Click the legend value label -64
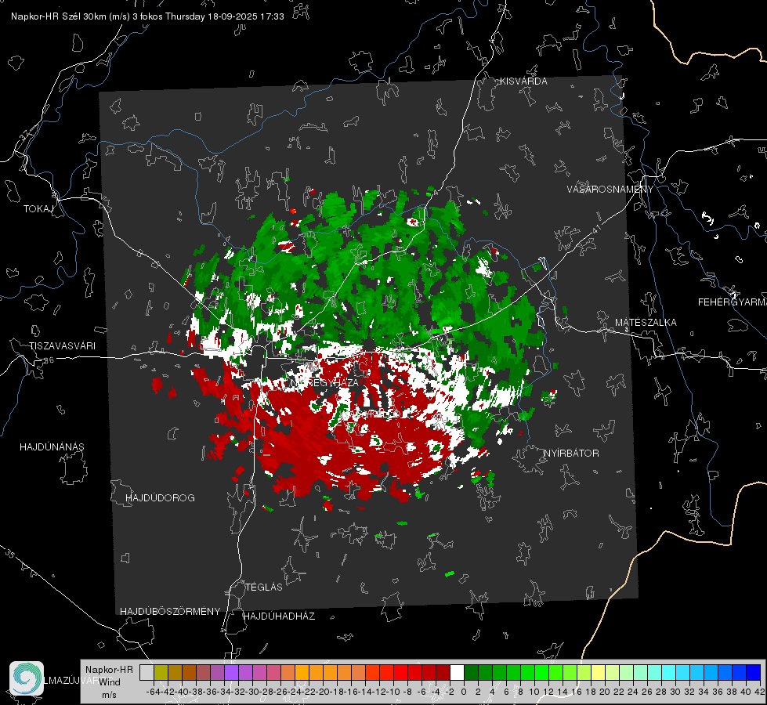 (153, 692)
